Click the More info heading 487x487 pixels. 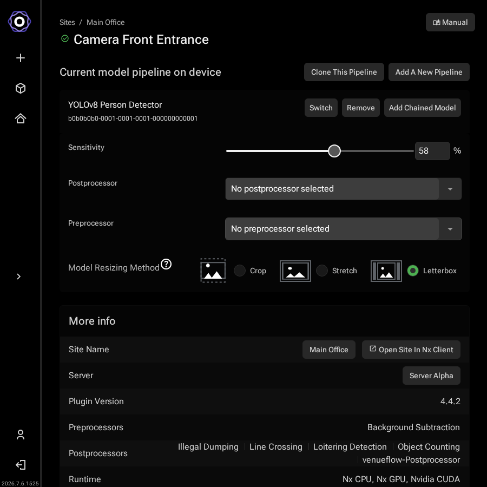[x=92, y=321]
